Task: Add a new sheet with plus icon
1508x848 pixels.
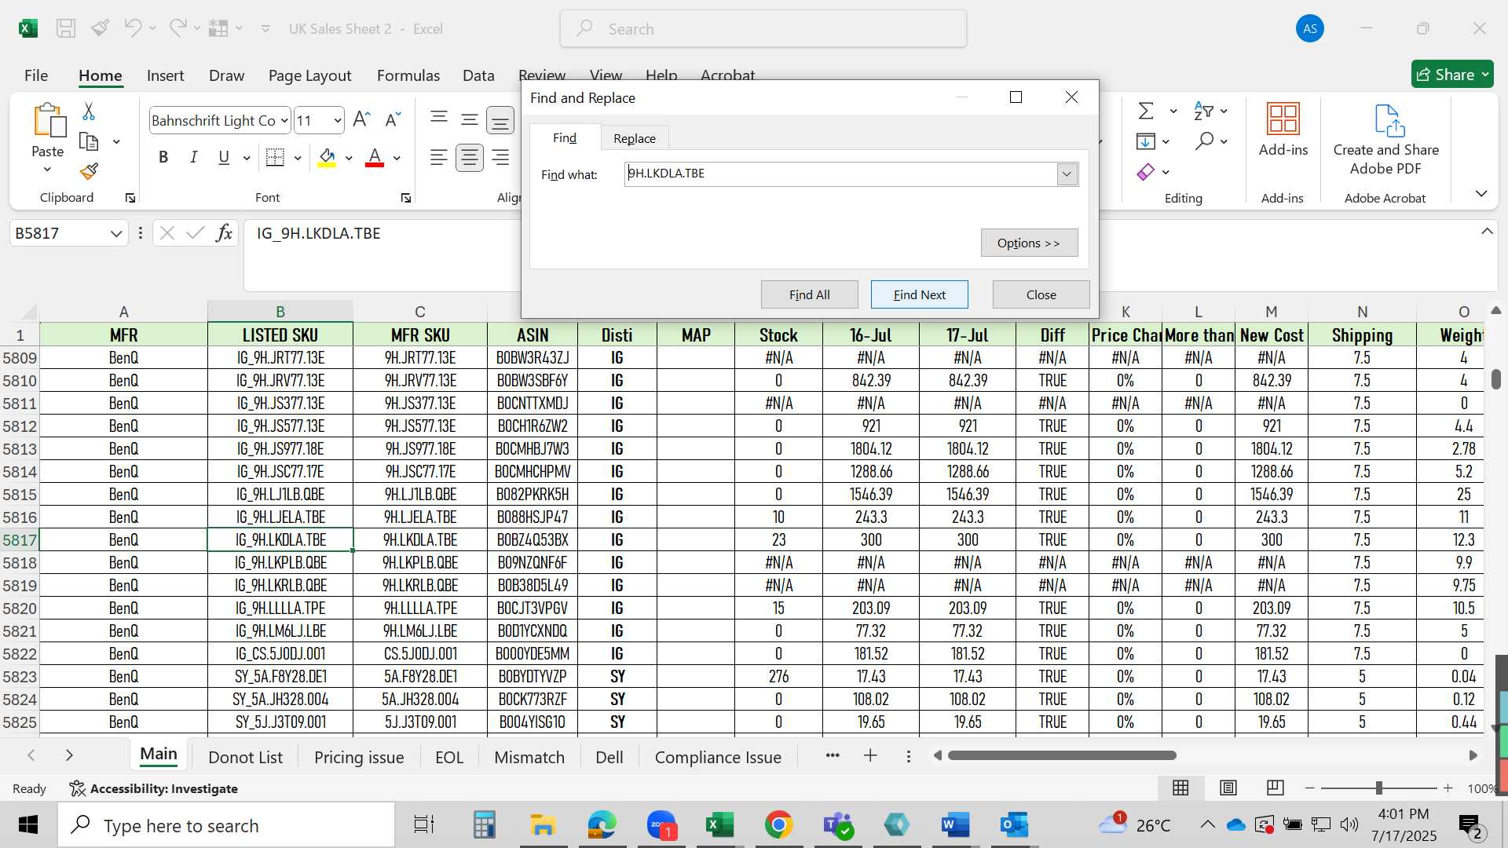Action: point(870,755)
